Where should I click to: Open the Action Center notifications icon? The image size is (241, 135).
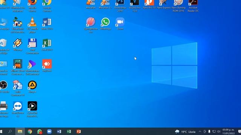tap(239, 132)
